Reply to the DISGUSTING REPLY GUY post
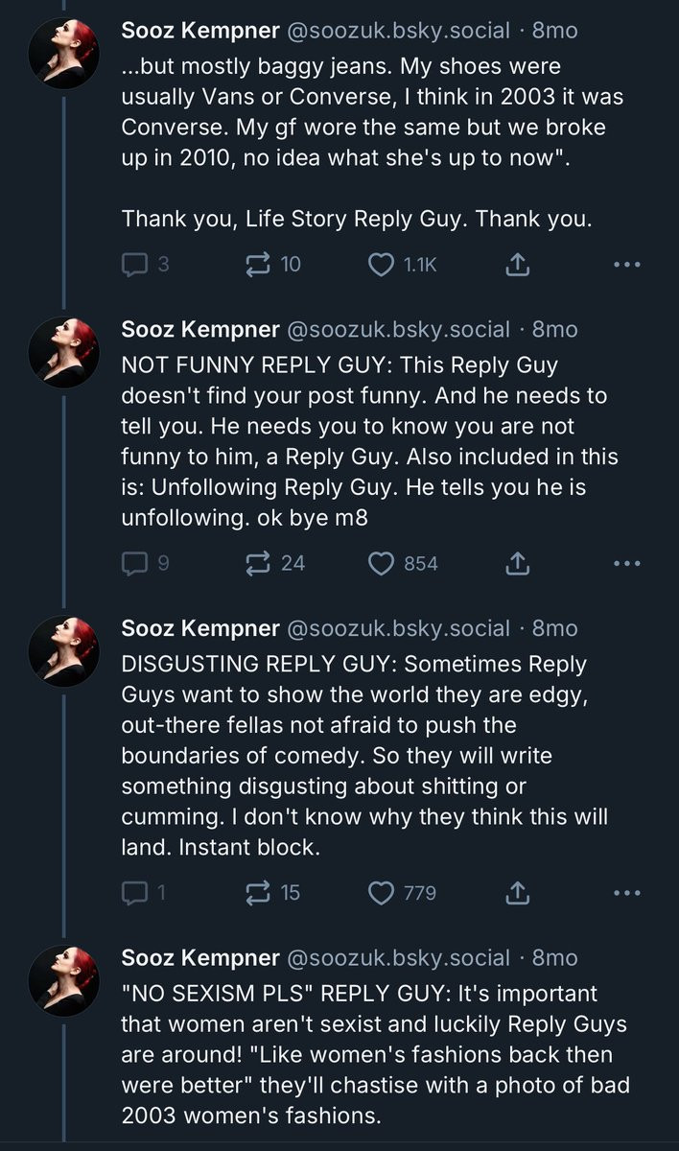The image size is (679, 1151). tap(134, 894)
